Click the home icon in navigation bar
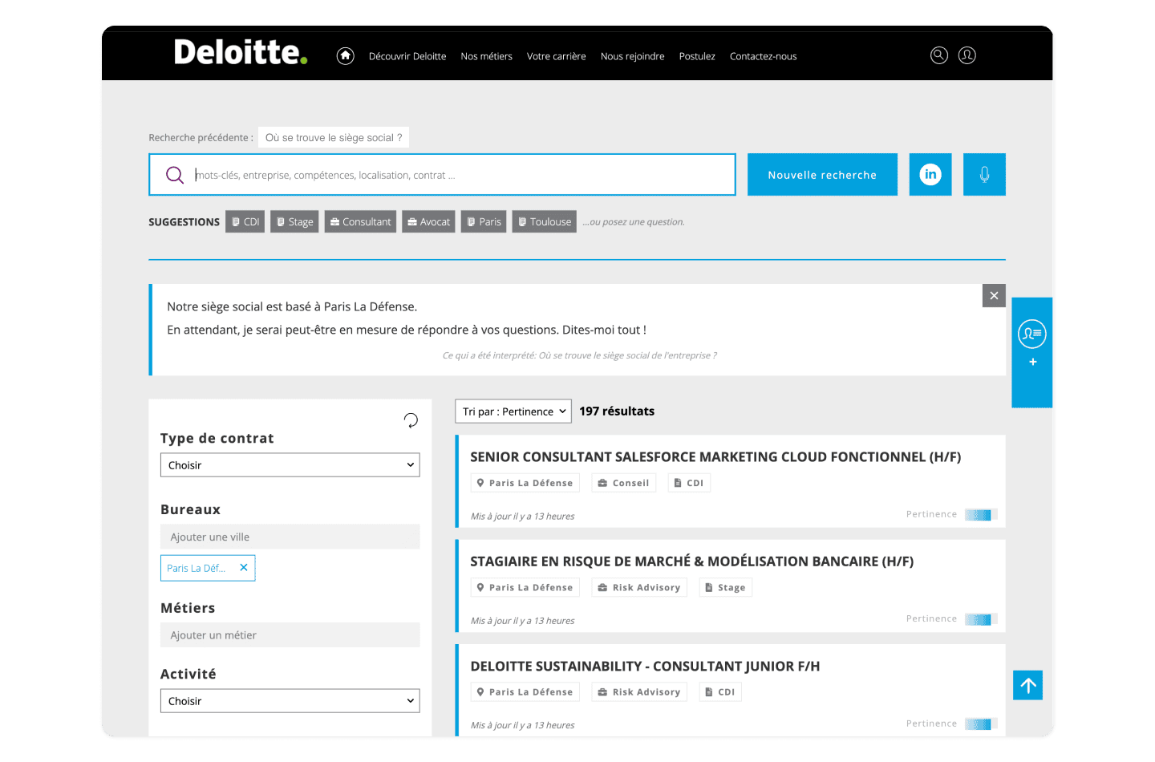The height and width of the screenshot is (762, 1155). pyautogui.click(x=345, y=55)
